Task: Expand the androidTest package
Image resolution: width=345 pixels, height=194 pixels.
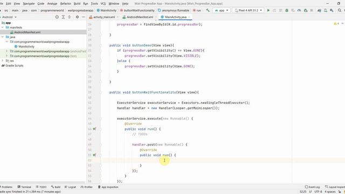Action: coord(6,51)
